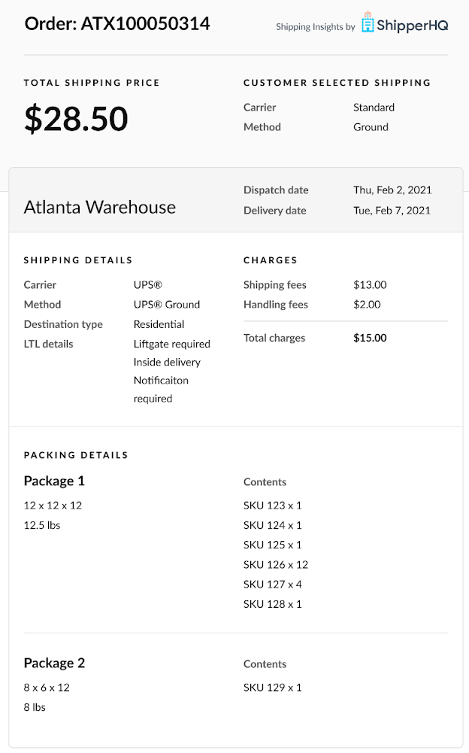Image resolution: width=469 pixels, height=753 pixels.
Task: Select the Package 1 heading
Action: (54, 481)
